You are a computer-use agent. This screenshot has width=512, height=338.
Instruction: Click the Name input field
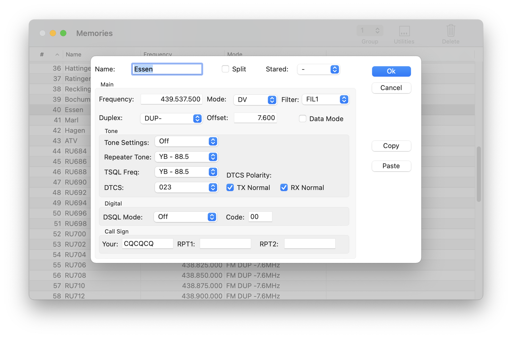tap(167, 69)
